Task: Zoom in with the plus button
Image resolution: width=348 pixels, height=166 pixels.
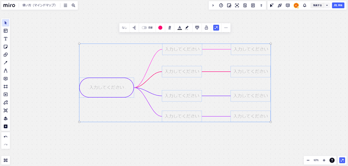Action: (x=324, y=160)
